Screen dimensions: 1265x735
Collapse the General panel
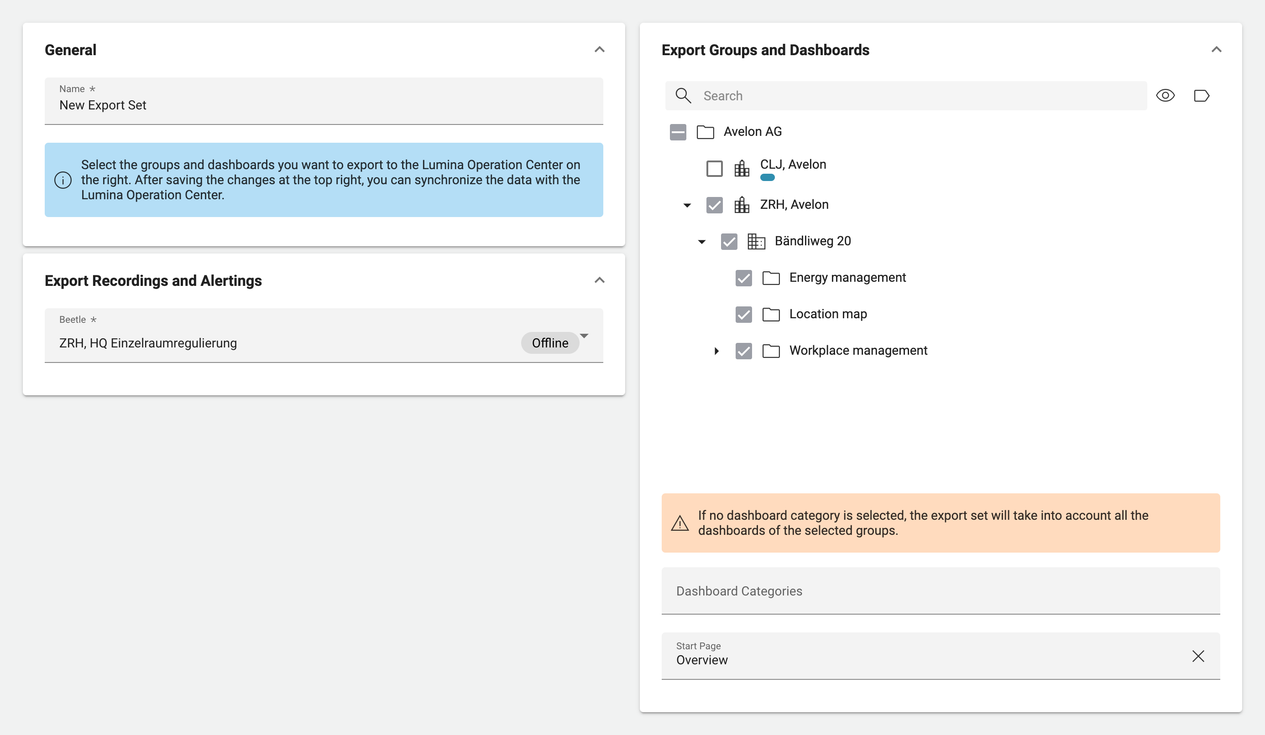pos(599,49)
